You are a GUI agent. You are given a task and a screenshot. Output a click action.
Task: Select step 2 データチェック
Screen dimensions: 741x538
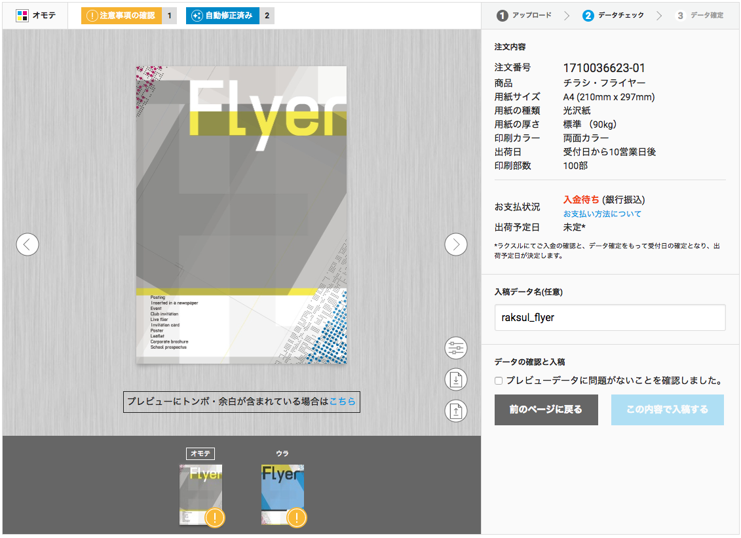tap(613, 15)
